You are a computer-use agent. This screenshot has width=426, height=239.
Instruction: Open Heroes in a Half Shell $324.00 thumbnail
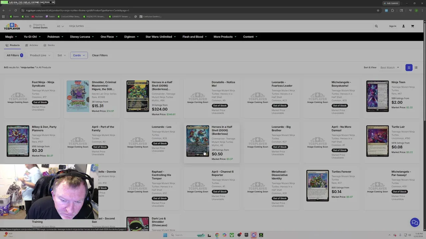coord(138,96)
